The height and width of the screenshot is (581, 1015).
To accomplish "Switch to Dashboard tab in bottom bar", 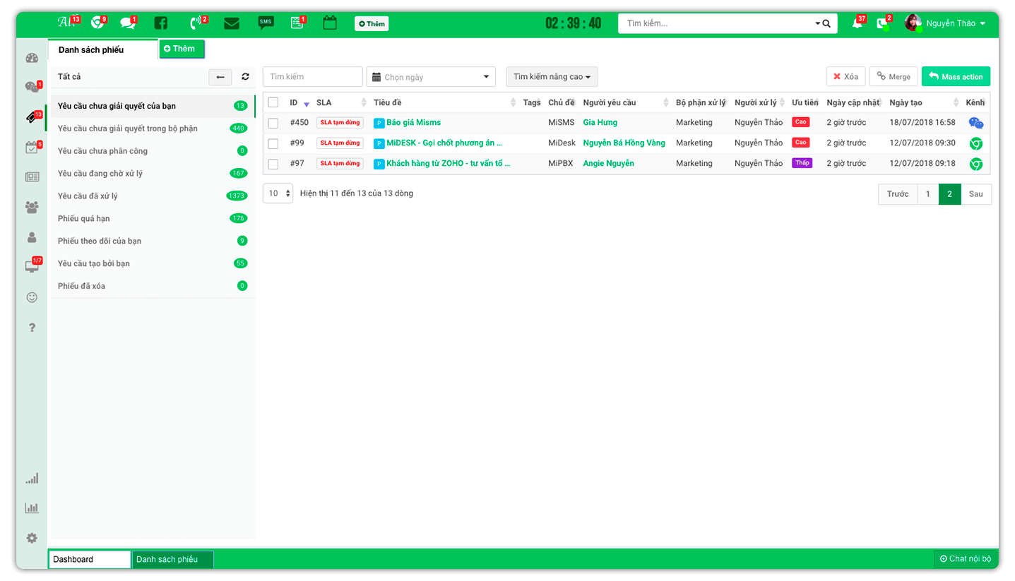I will click(x=90, y=560).
